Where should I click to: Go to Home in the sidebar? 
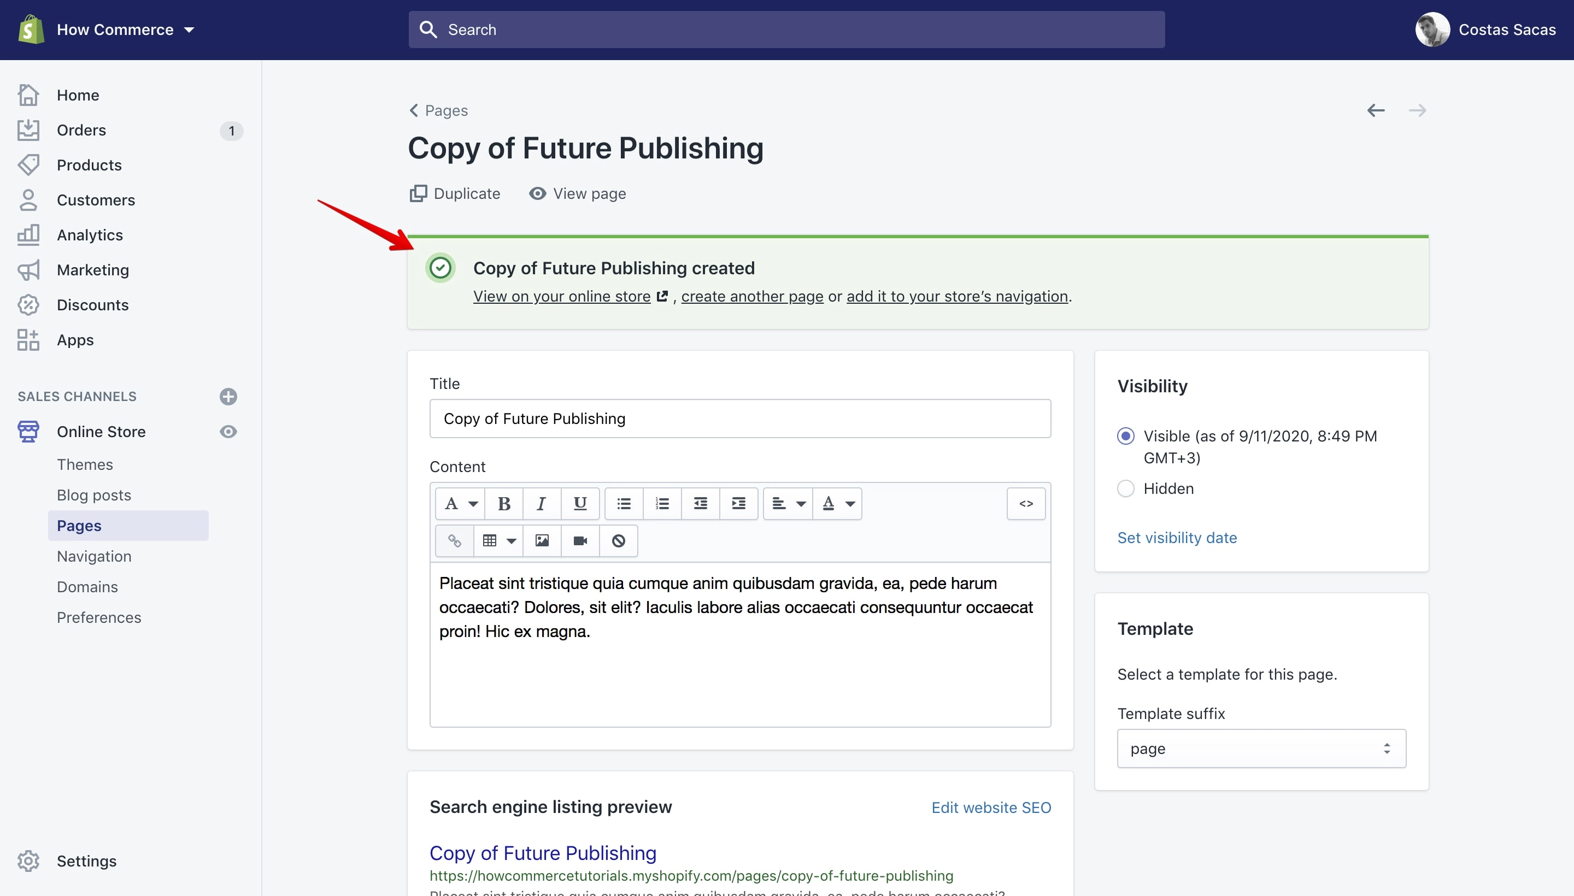[x=78, y=96]
